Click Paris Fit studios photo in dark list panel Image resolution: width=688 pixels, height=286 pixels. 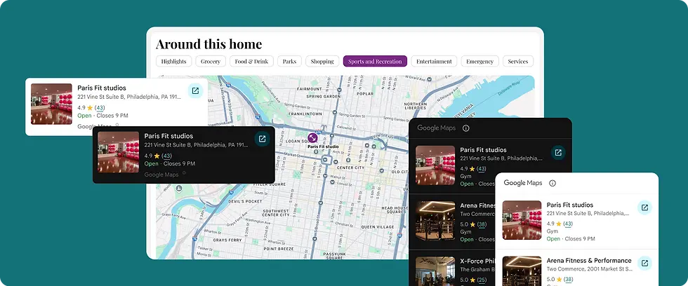435,165
